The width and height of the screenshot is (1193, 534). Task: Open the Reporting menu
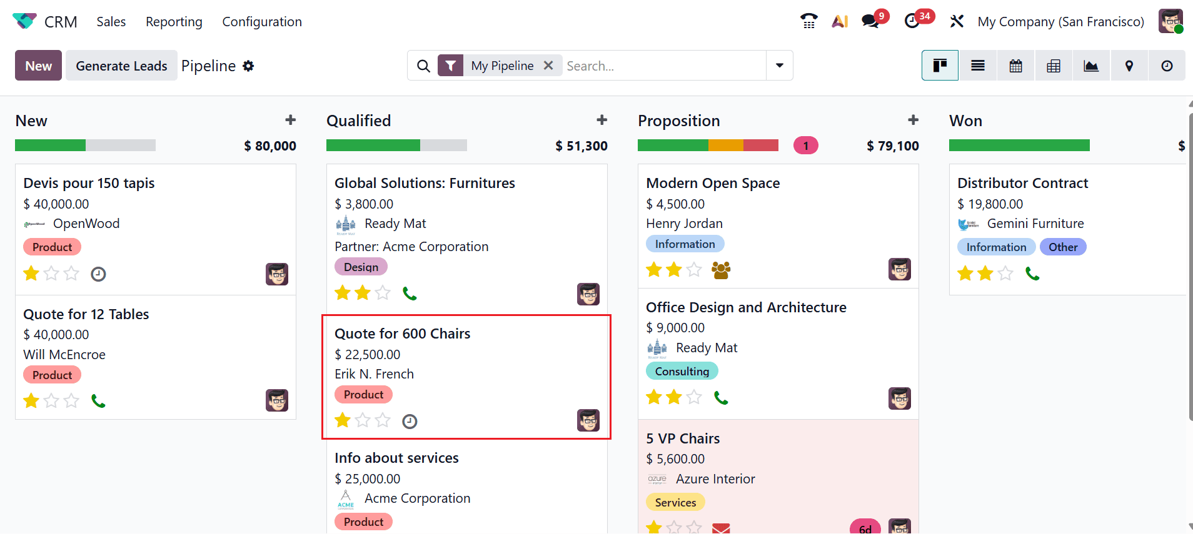pyautogui.click(x=173, y=21)
